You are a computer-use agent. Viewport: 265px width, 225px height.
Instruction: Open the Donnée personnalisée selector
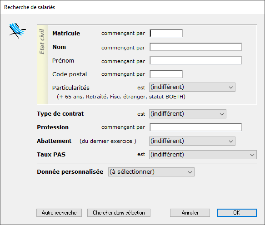point(151,172)
